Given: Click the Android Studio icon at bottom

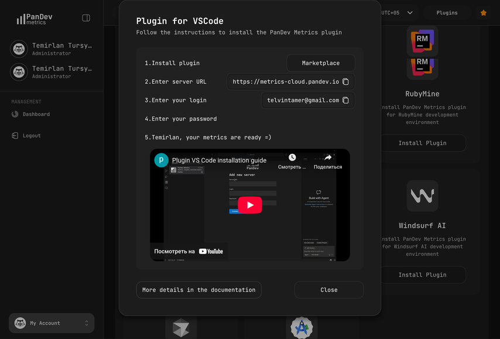Looking at the screenshot, I should coord(302,327).
